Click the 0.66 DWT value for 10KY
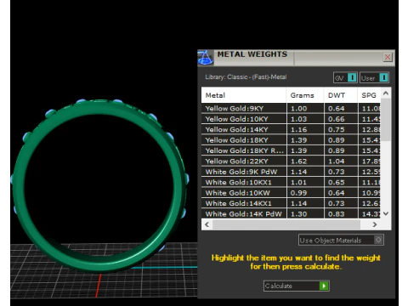This screenshot has height=306, width=408. pos(337,119)
